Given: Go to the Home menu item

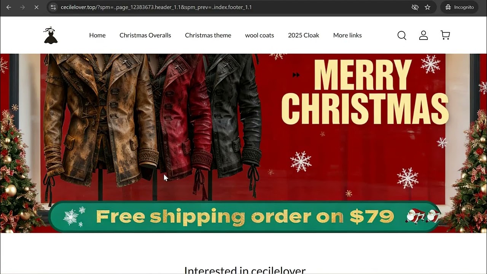Looking at the screenshot, I should click(x=97, y=35).
